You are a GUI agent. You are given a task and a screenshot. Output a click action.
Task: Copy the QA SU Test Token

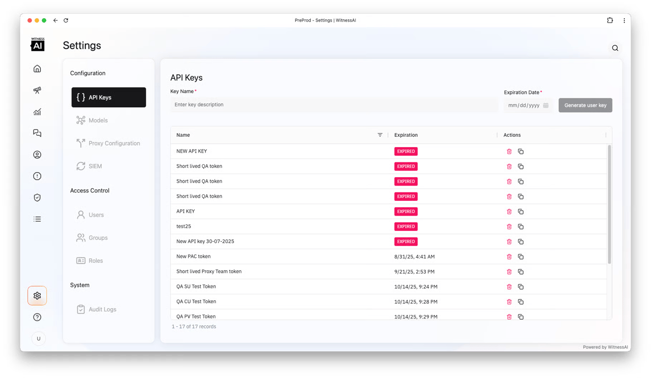(521, 287)
